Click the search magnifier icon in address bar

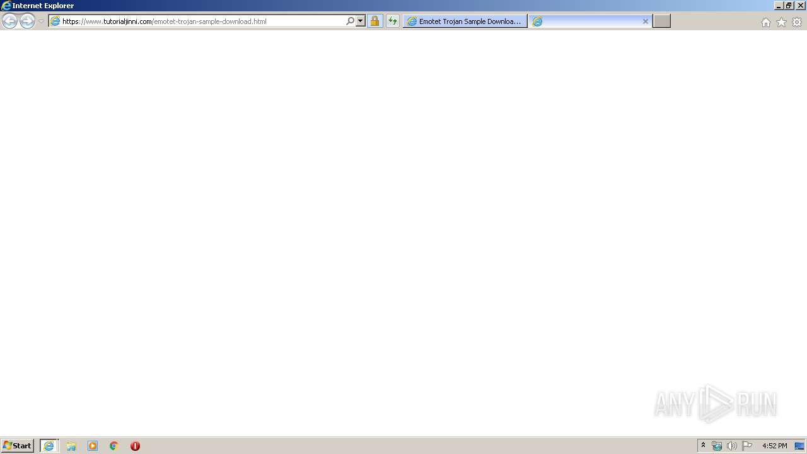pyautogui.click(x=351, y=21)
